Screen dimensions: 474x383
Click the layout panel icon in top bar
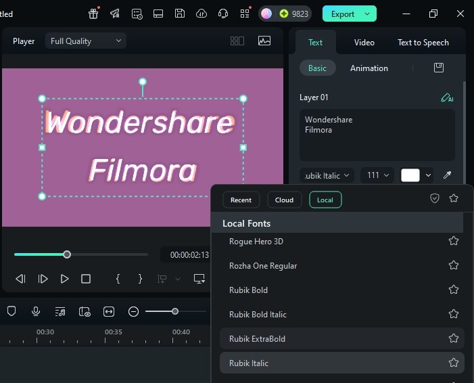tap(158, 14)
